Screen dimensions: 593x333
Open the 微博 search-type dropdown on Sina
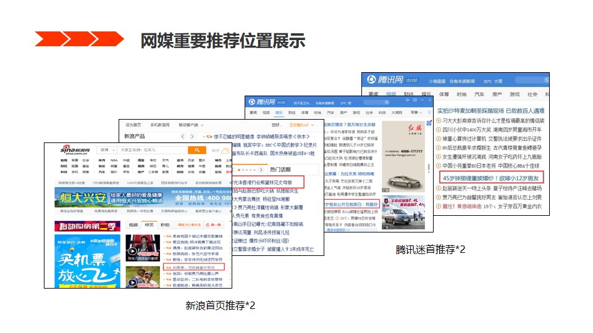[x=107, y=150]
